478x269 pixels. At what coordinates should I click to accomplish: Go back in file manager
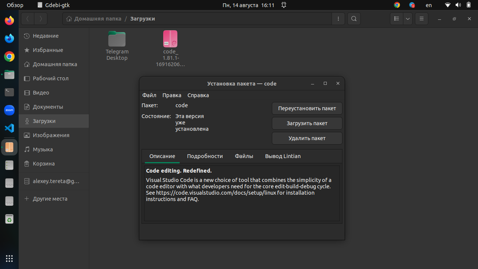click(28, 19)
